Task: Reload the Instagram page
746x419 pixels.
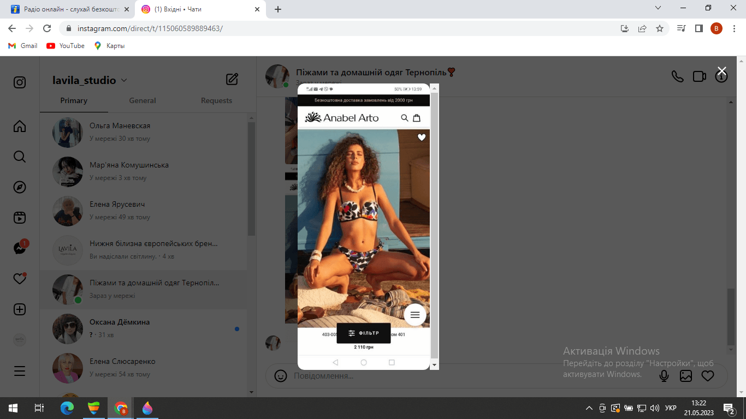Action: (47, 28)
